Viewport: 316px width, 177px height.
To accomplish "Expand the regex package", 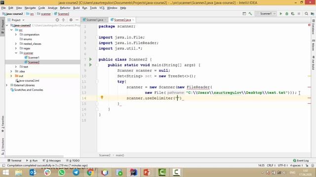I will pos(16,48).
